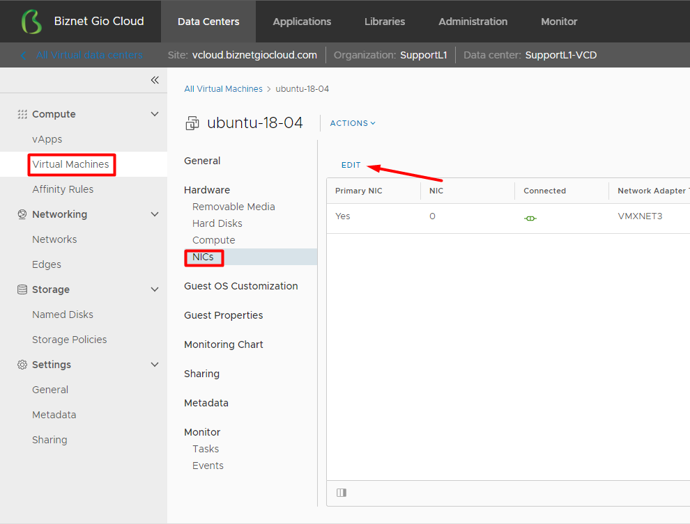The width and height of the screenshot is (690, 524).
Task: Collapse the Networking section chevron
Action: coord(155,214)
